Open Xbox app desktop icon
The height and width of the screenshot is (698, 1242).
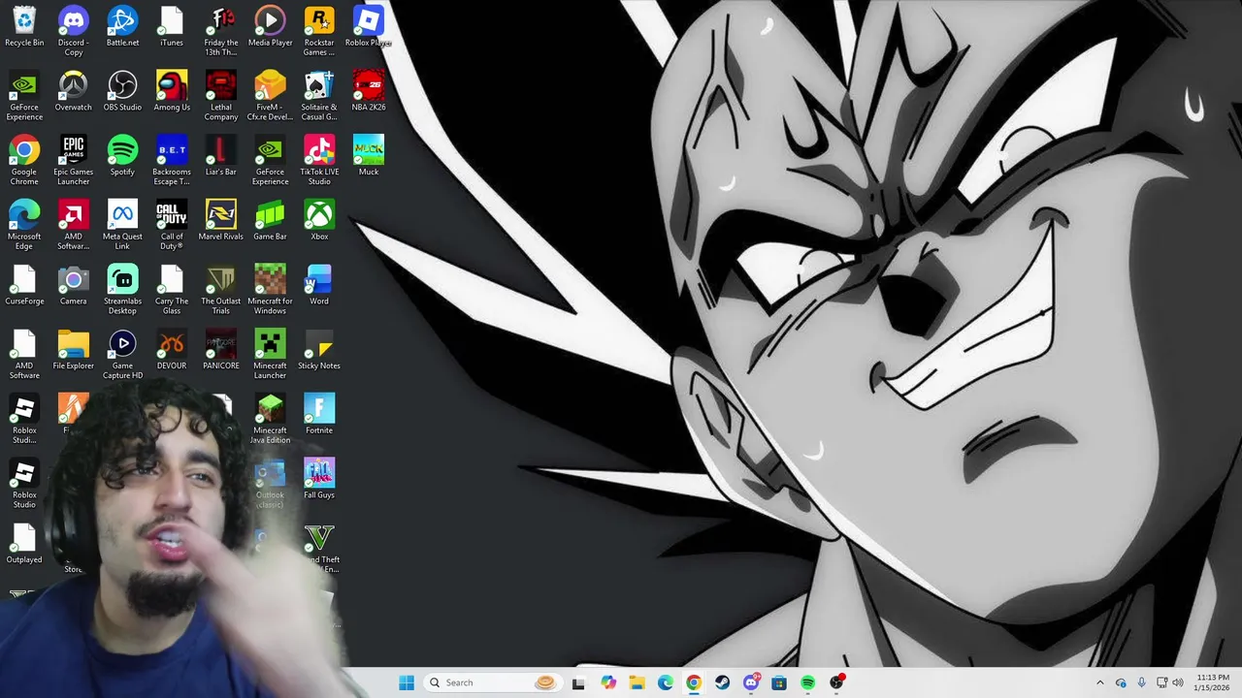point(319,221)
